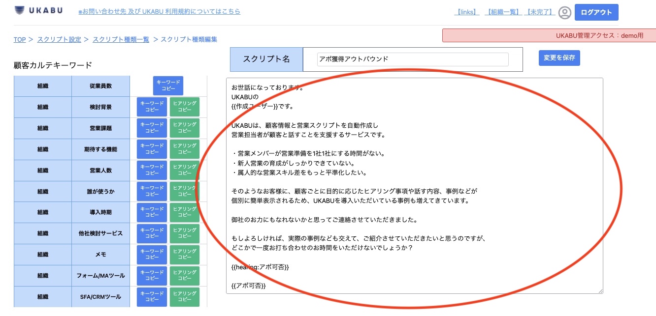Click the 変更を保存 save button
The image size is (656, 316).
coord(559,57)
